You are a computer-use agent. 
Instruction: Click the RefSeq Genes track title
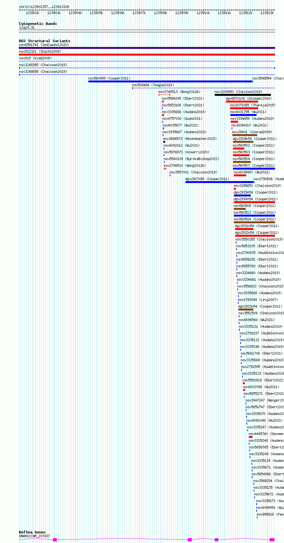tap(32, 532)
